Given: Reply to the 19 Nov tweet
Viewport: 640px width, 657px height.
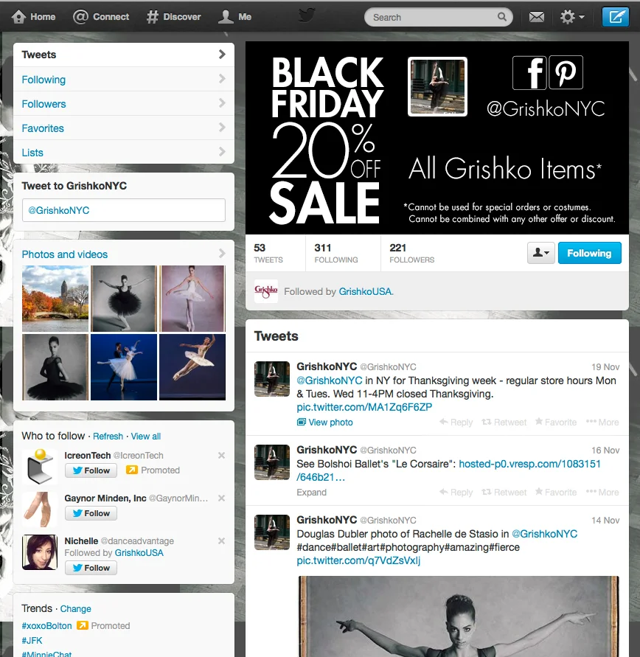Looking at the screenshot, I should [456, 422].
